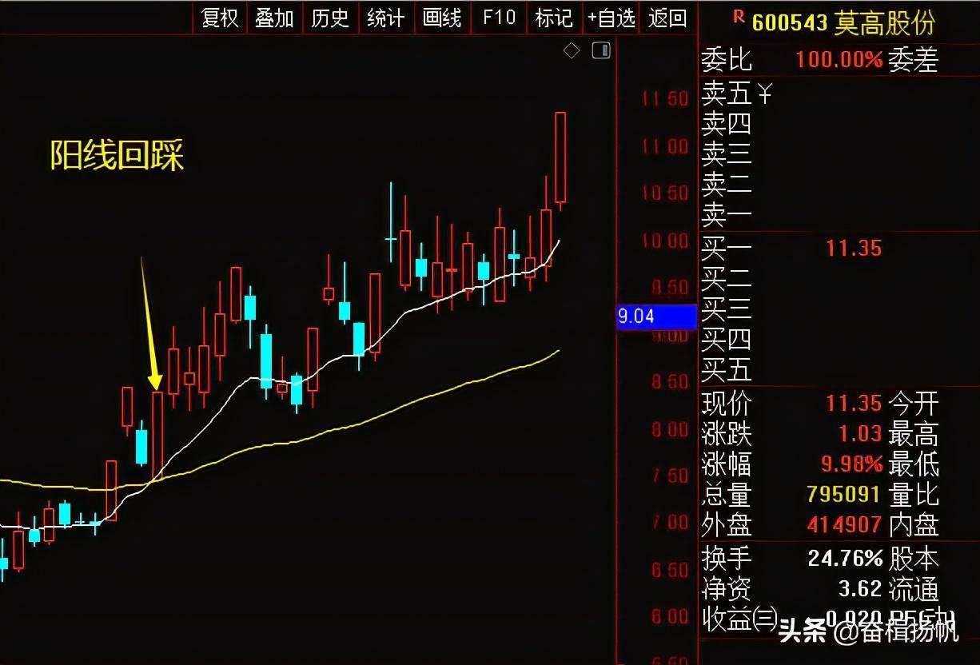Viewport: 980px width, 665px height.
Task: Click the R margin-trading marker icon
Action: pos(738,15)
